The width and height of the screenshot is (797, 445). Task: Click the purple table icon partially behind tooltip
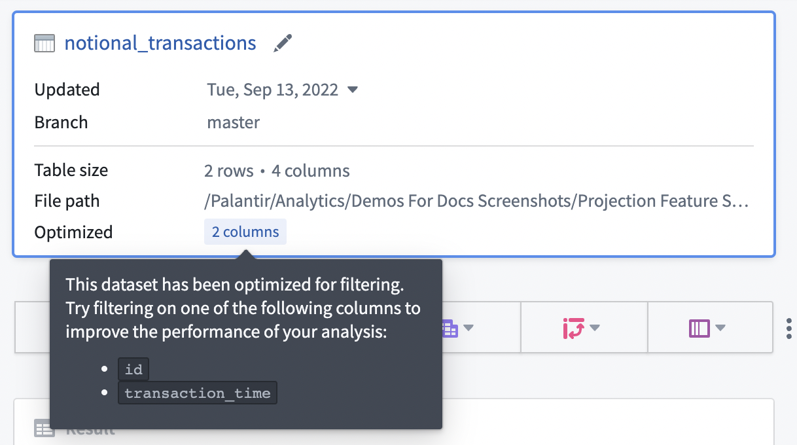point(450,328)
